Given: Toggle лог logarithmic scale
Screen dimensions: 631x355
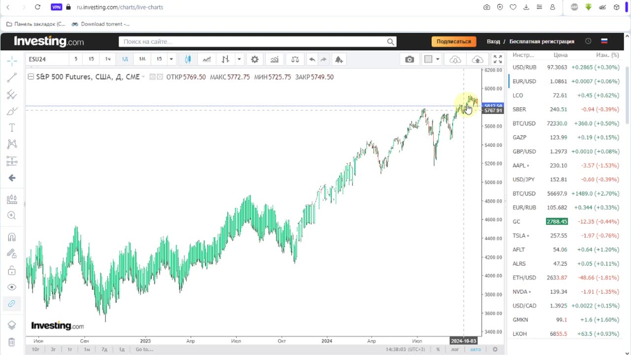Looking at the screenshot, I should [x=455, y=350].
